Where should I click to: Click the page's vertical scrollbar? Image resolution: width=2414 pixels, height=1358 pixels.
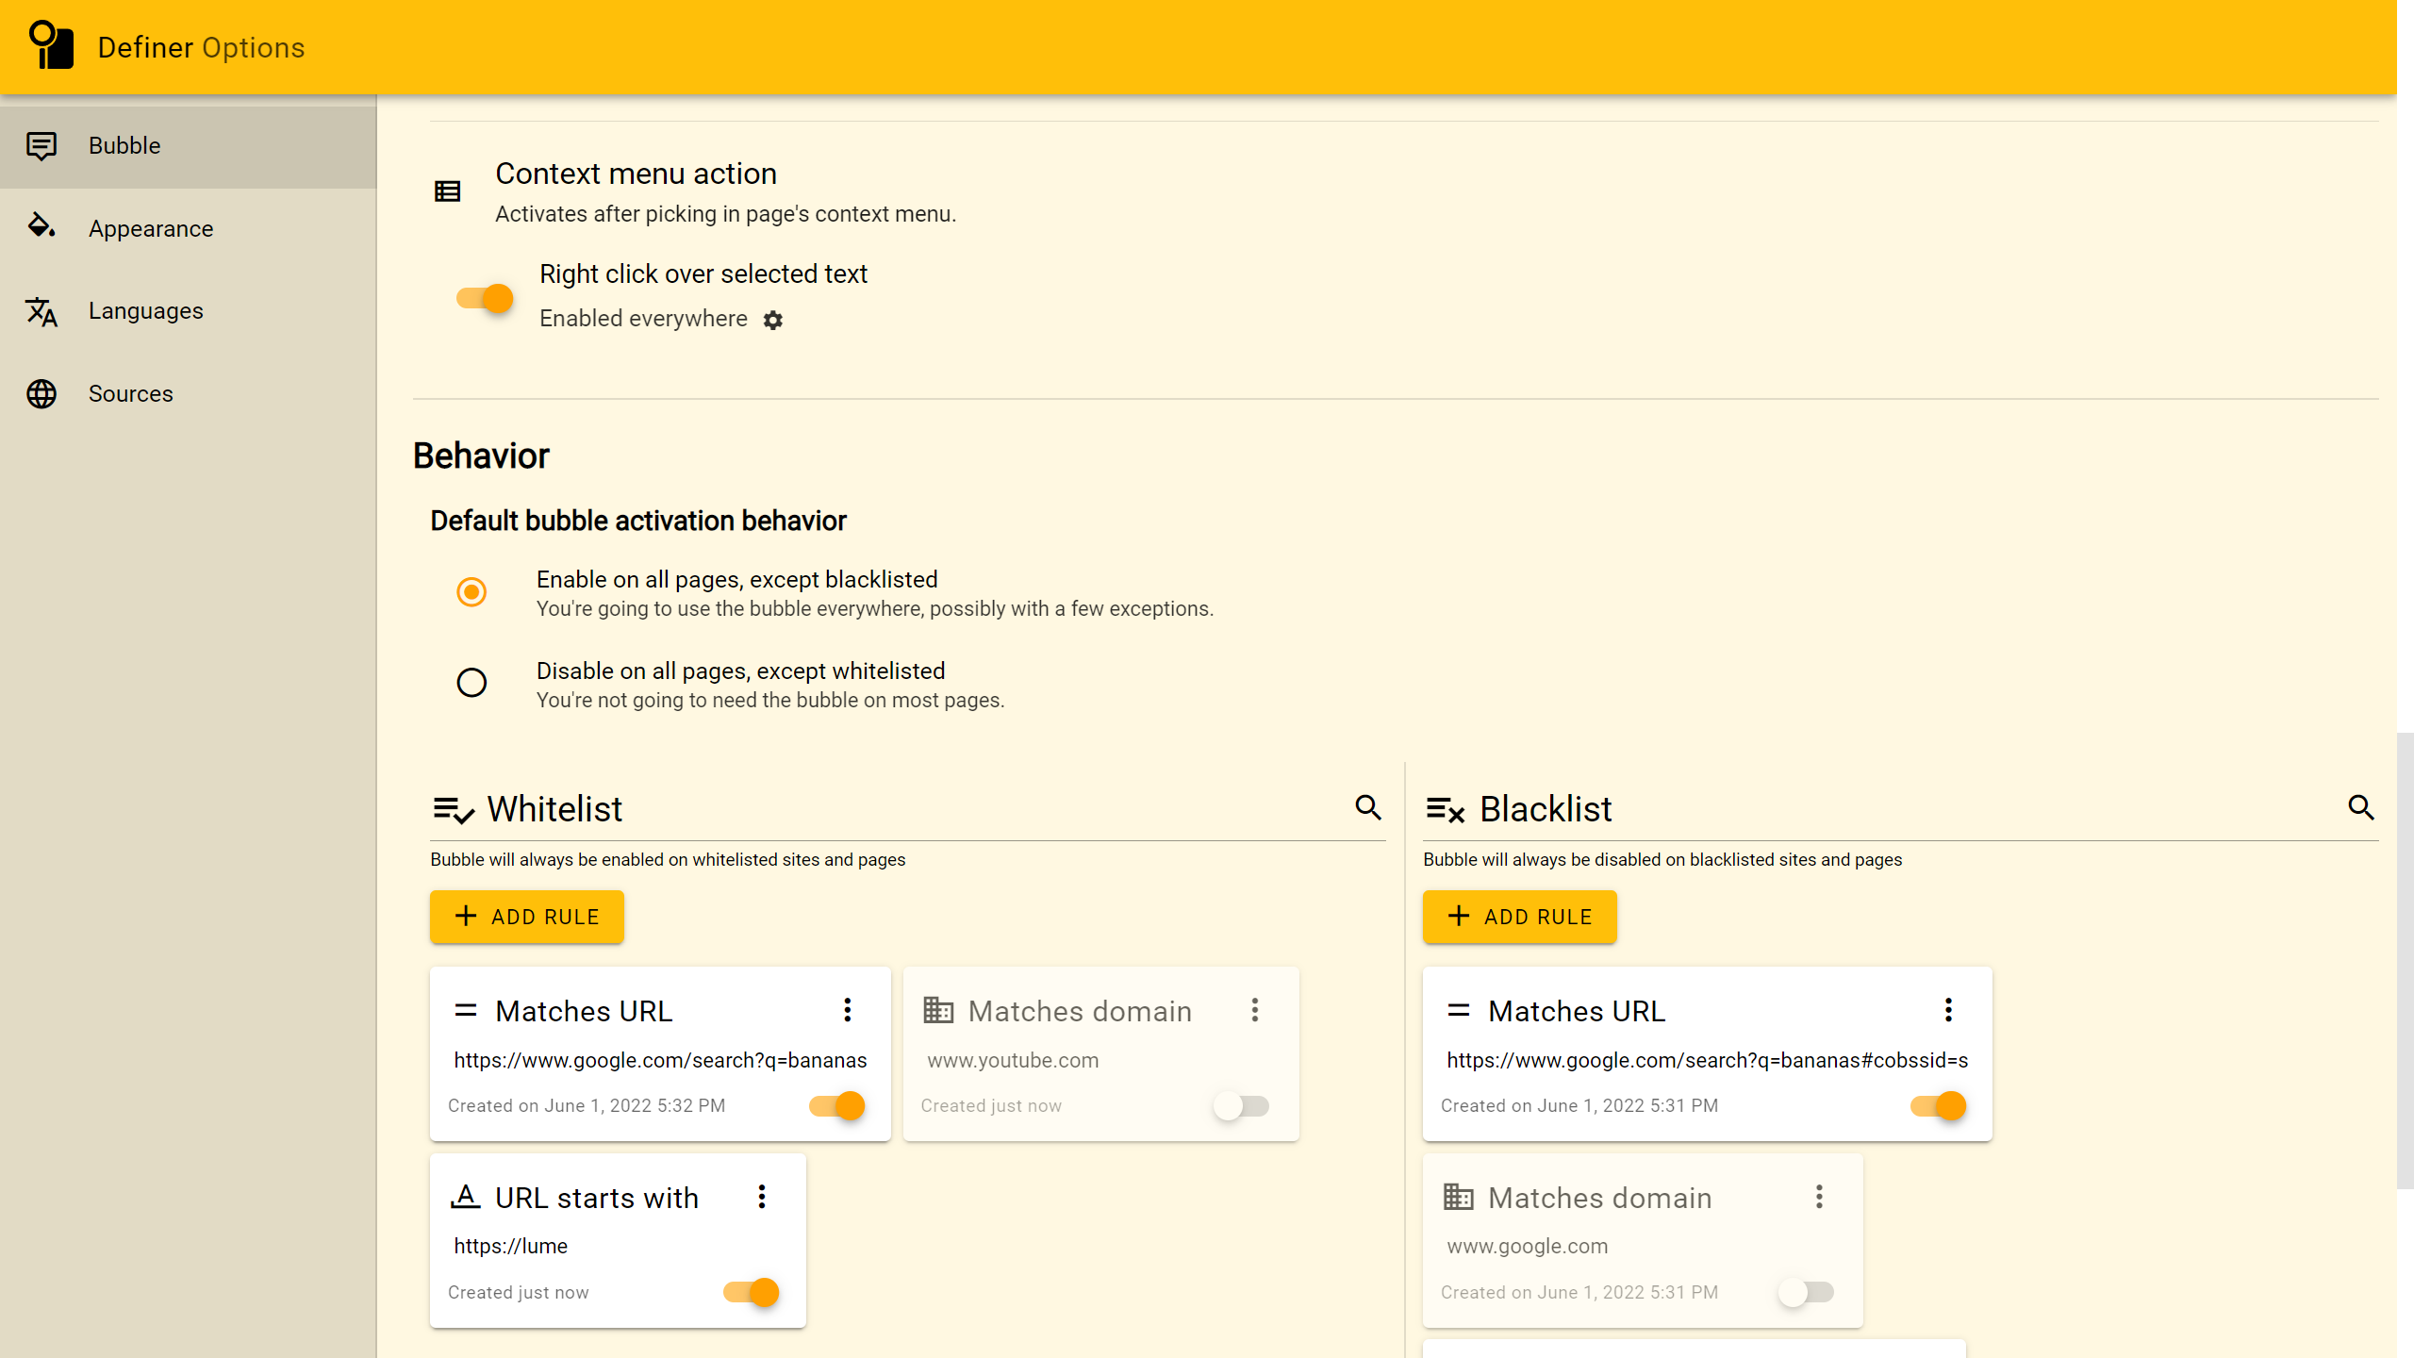[2405, 960]
